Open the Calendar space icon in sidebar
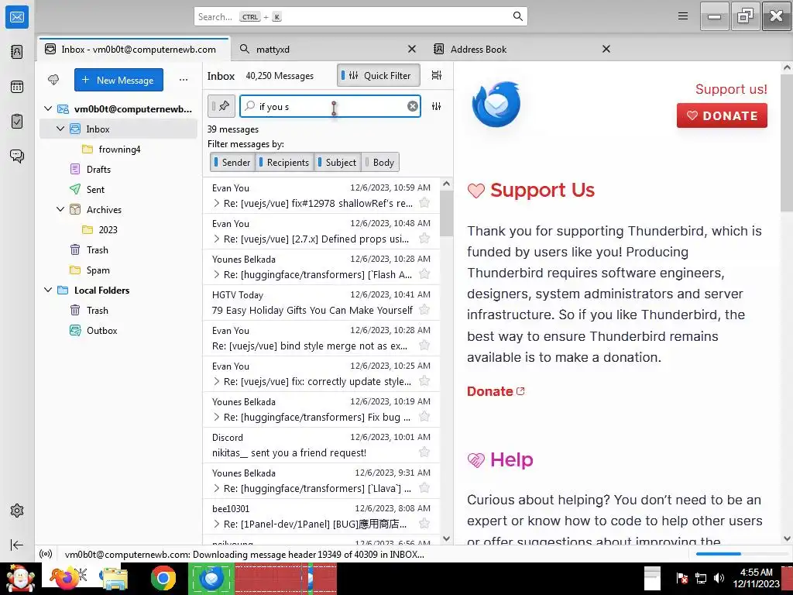Viewport: 793px width, 595px height. [x=17, y=87]
